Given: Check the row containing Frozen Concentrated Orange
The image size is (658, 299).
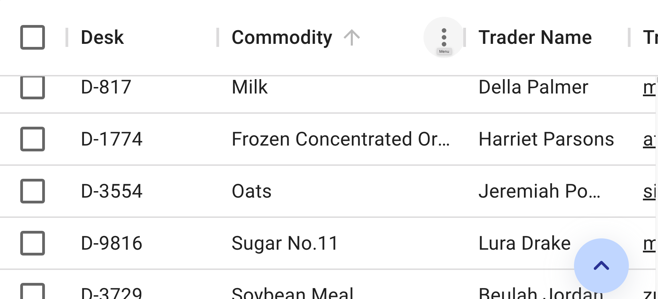Looking at the screenshot, I should click(33, 139).
